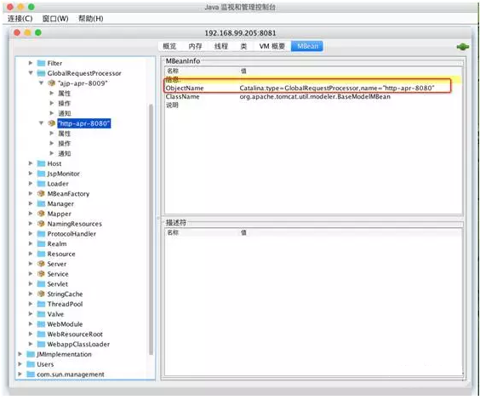Select the NamingResources bean icon
The height and width of the screenshot is (400, 480).
(x=41, y=224)
